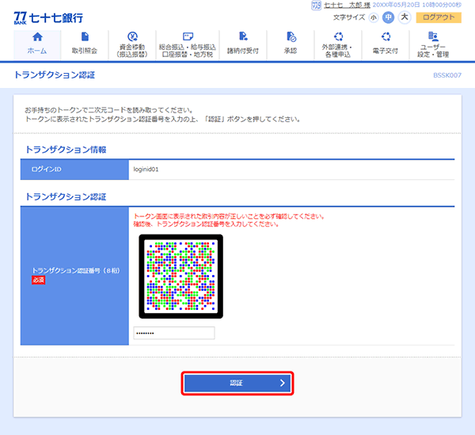Click the トランザクション情報 section heading
This screenshot has width=475, height=435.
(66, 150)
